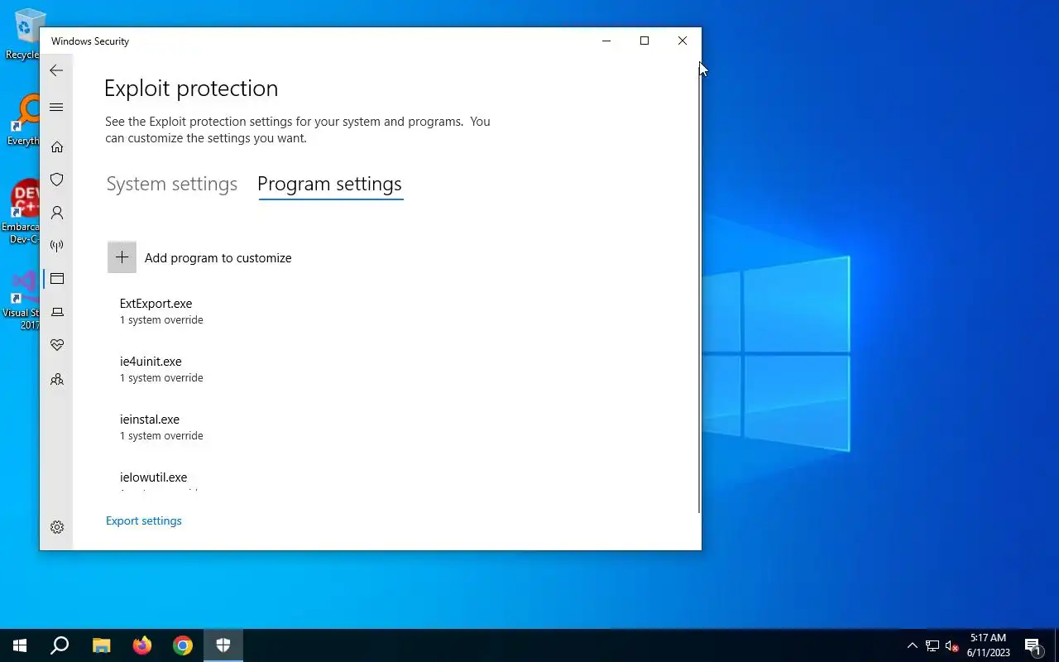The height and width of the screenshot is (662, 1059).
Task: Launch Chrome from taskbar
Action: pos(183,645)
